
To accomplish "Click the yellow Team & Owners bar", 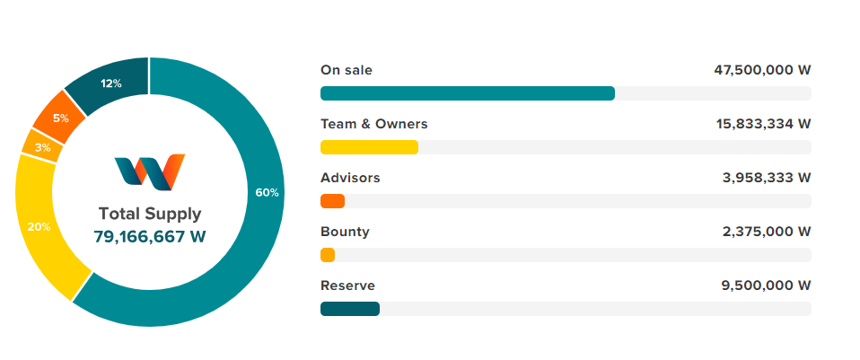I will pyautogui.click(x=369, y=147).
